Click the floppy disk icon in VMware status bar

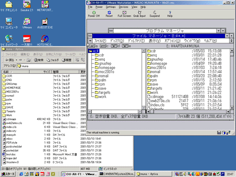pos(219,133)
